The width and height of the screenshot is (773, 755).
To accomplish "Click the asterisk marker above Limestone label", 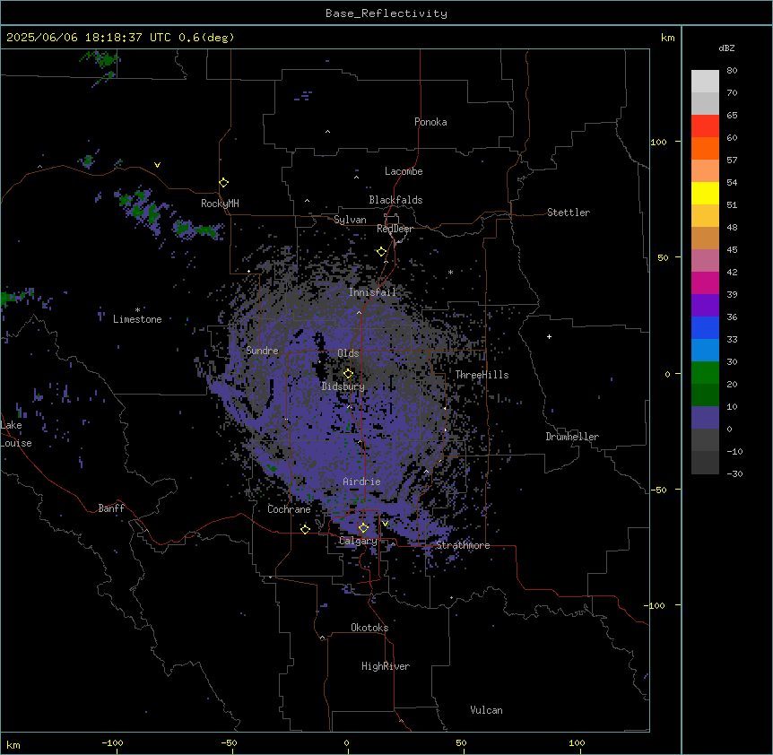I will [x=137, y=310].
